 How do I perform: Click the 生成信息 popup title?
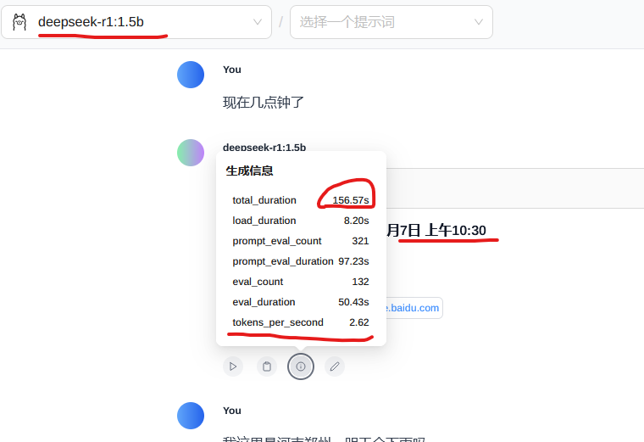click(249, 171)
